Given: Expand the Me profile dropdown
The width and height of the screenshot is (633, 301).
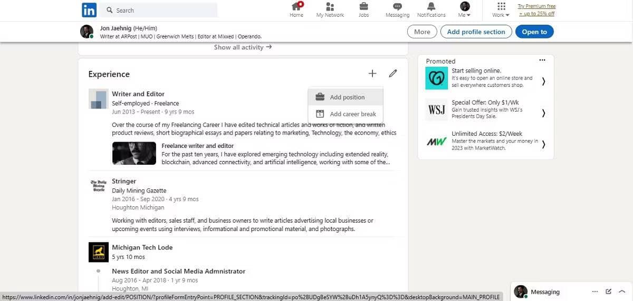Looking at the screenshot, I should pyautogui.click(x=465, y=10).
